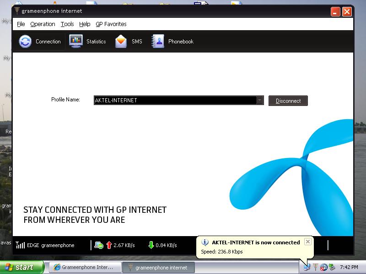Click 'AKTEL-INTERNET is now connected' balloon text

pos(256,242)
